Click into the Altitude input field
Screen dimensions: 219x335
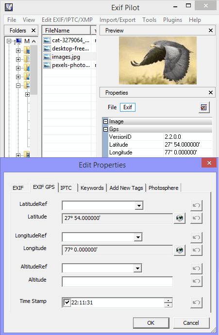117,282
